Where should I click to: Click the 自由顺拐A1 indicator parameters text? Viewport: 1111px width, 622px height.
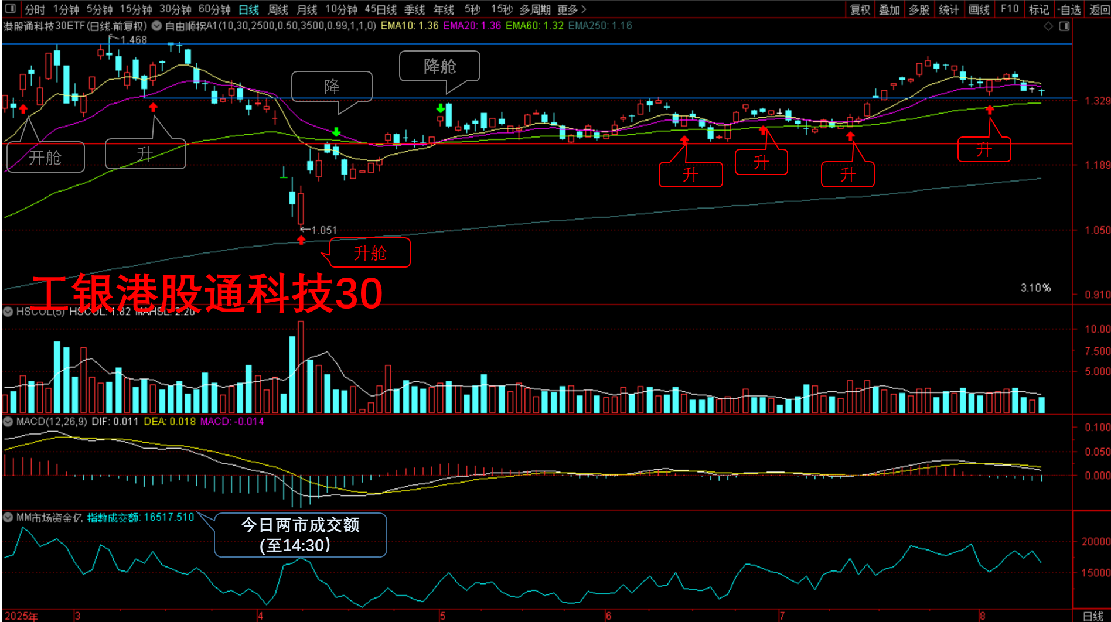pyautogui.click(x=270, y=26)
